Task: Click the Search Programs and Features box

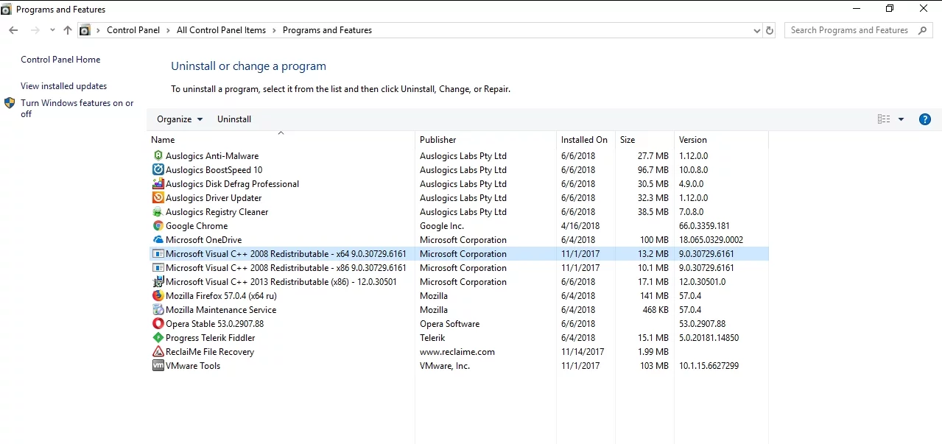Action: click(849, 30)
